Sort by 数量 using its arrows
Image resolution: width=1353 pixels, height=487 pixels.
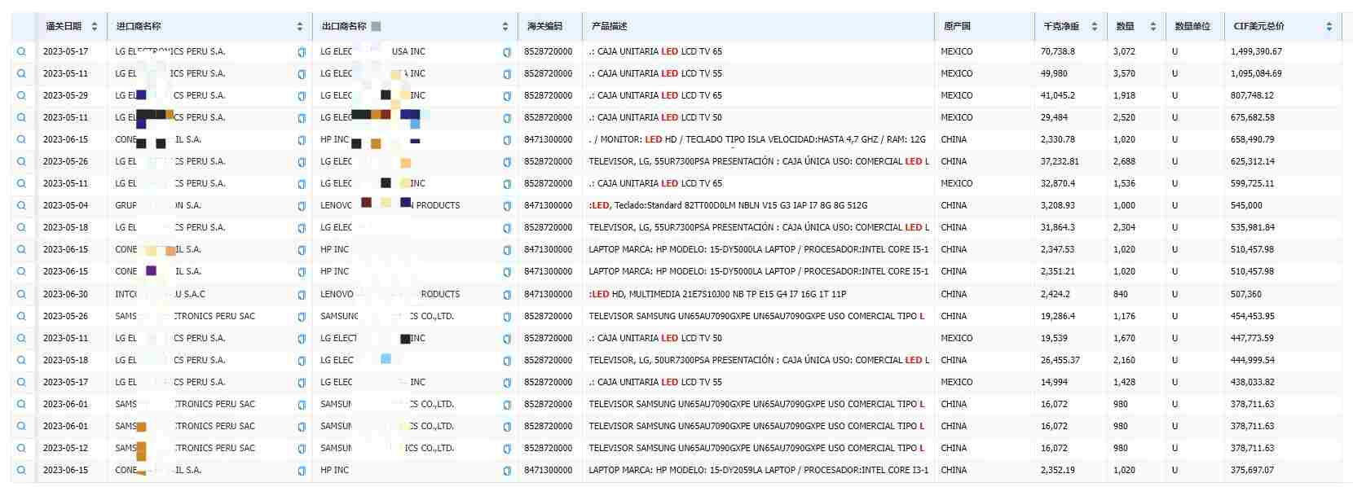tap(1153, 27)
